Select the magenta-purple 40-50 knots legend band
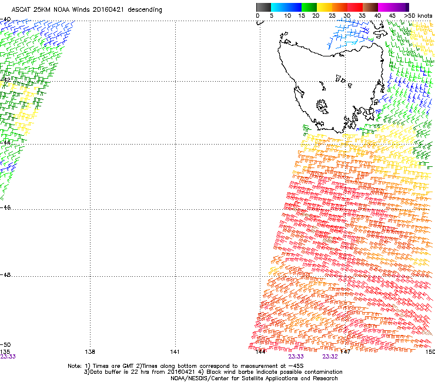This screenshot has width=435, height=382. pos(393,7)
